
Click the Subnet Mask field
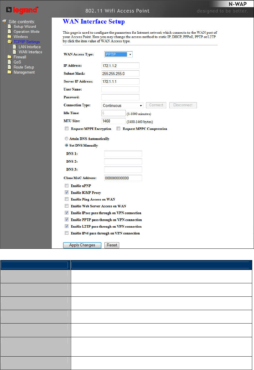[120, 73]
